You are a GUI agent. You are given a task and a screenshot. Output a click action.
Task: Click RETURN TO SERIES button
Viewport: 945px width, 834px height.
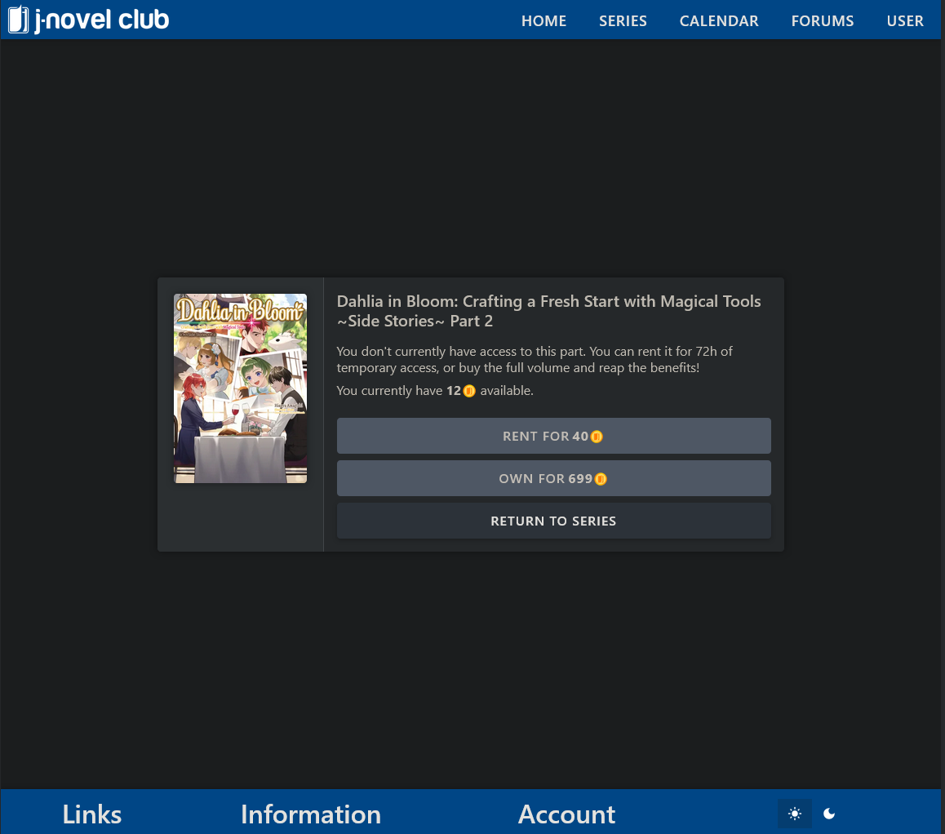[553, 521]
